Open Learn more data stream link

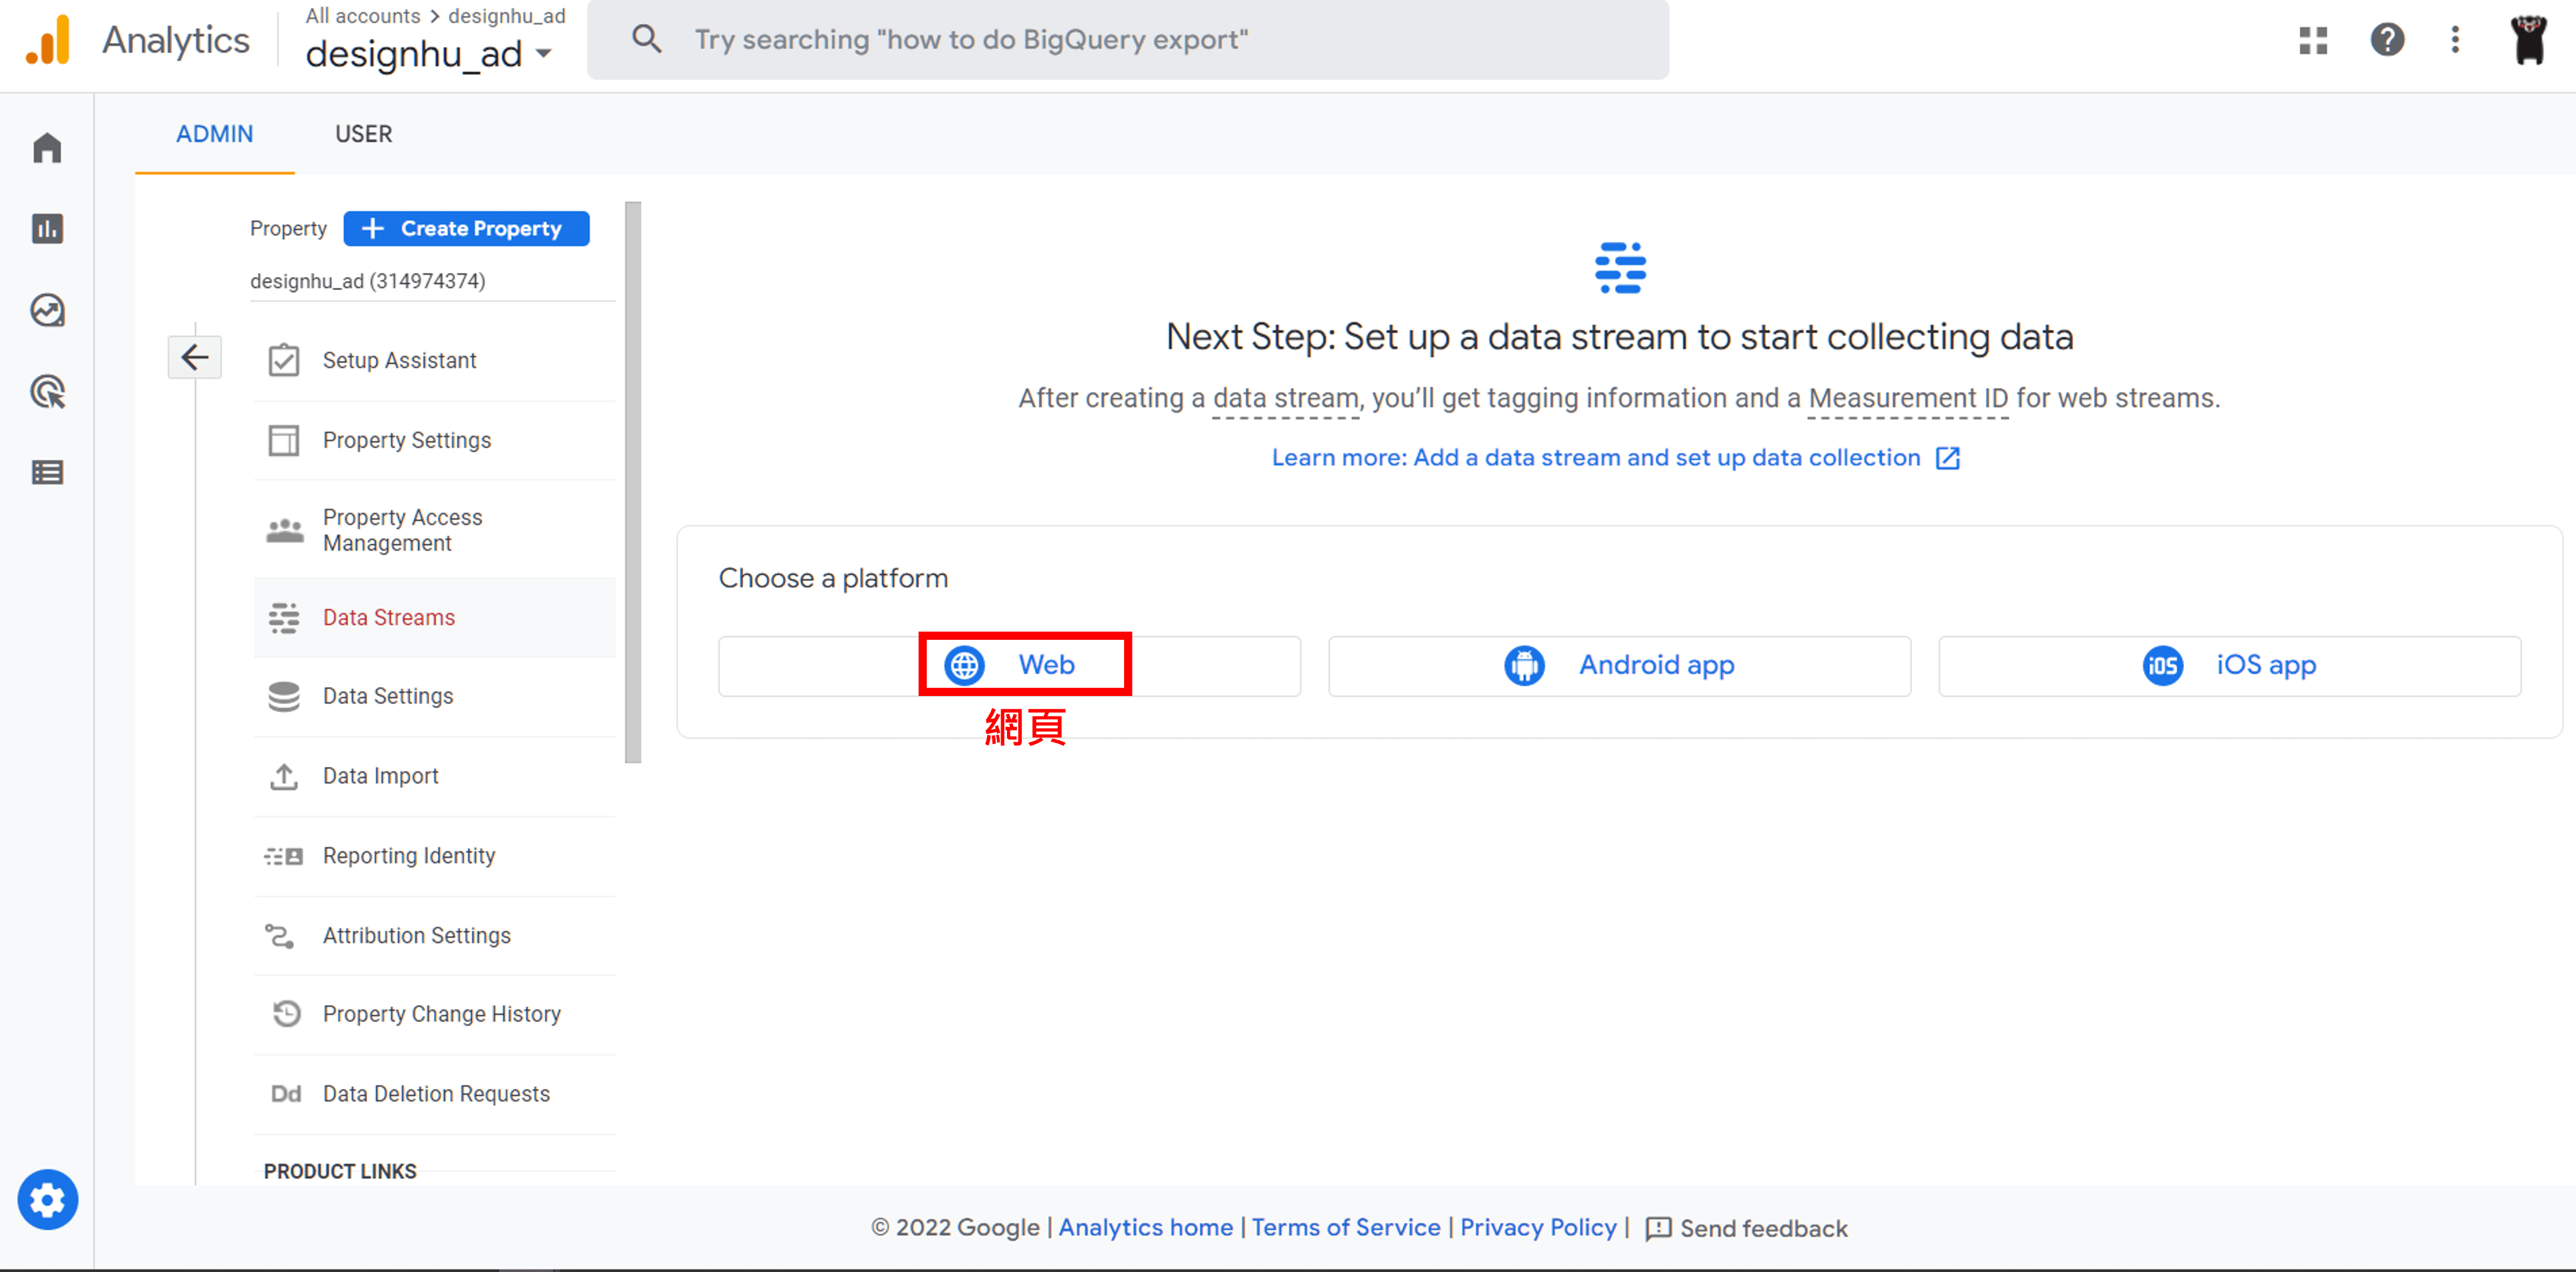1616,457
